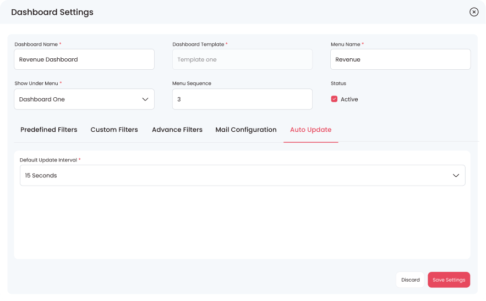Click the Default Update Interval label

48,160
